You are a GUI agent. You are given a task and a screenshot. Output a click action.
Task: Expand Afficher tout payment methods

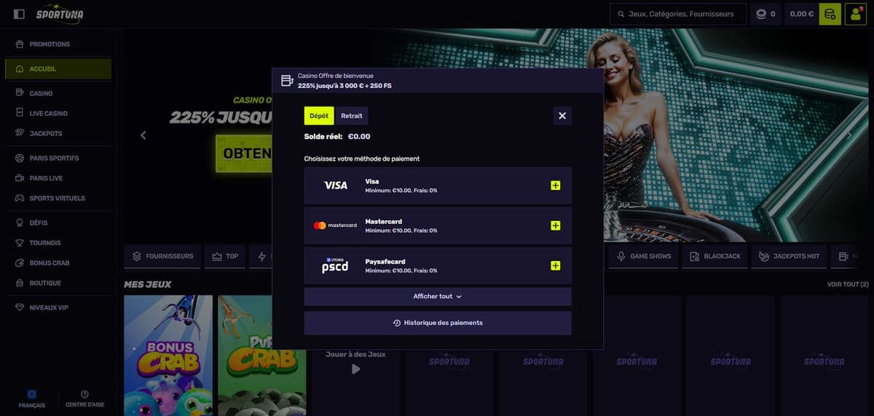point(438,297)
